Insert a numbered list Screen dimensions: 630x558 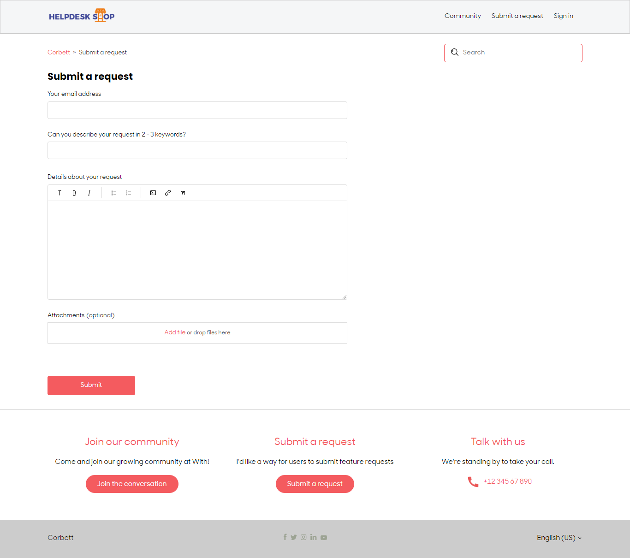(129, 193)
